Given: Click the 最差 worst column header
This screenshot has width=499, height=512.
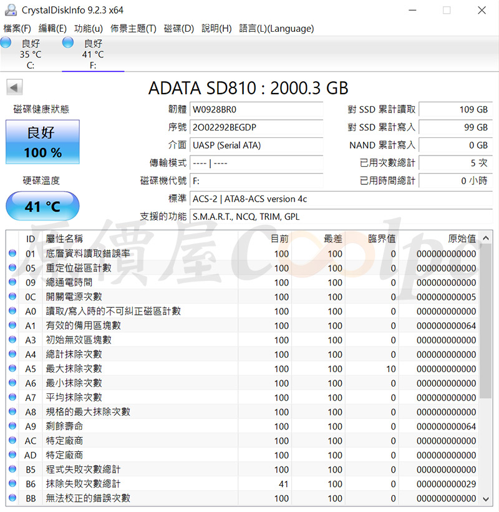Looking at the screenshot, I should click(x=318, y=239).
